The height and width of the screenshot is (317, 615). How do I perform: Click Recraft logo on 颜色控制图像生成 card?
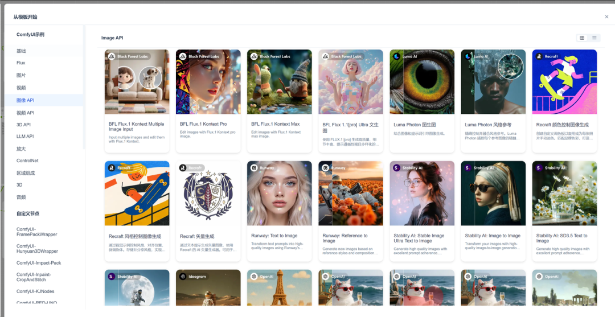pos(539,56)
